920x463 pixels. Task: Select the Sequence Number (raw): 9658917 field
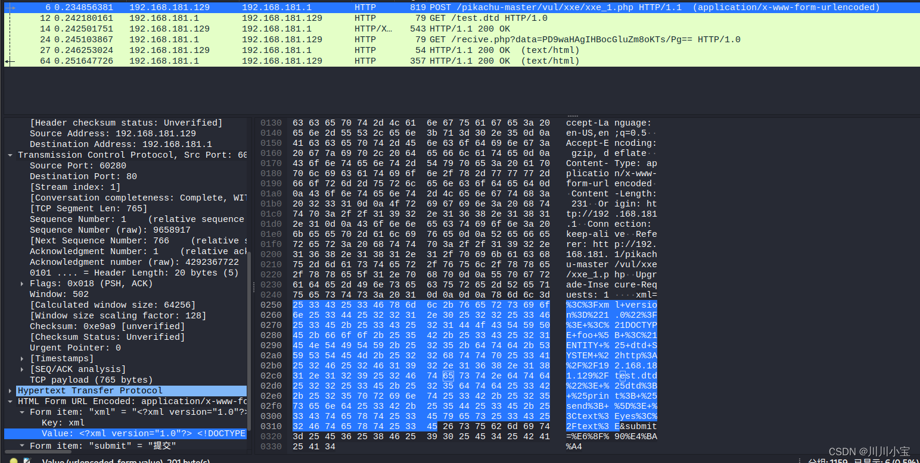pos(110,230)
